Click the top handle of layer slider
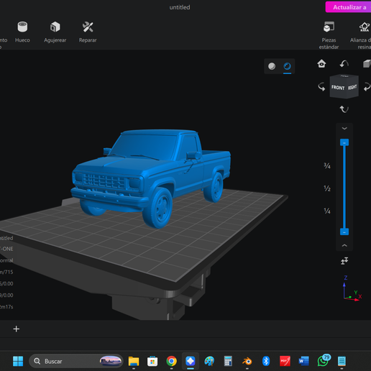Screen dimensions: 371x371 pyautogui.click(x=344, y=142)
